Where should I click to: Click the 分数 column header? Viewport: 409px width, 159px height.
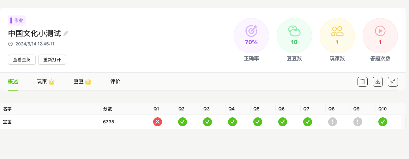(107, 109)
